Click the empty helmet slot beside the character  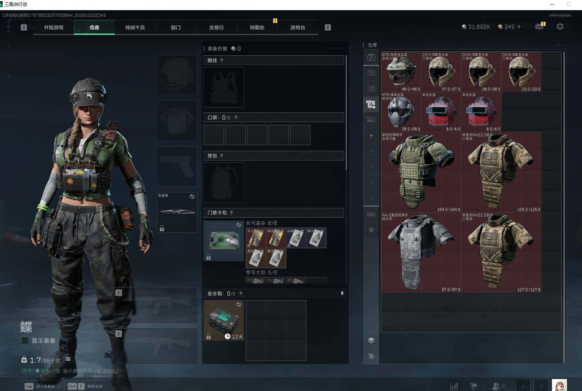177,74
